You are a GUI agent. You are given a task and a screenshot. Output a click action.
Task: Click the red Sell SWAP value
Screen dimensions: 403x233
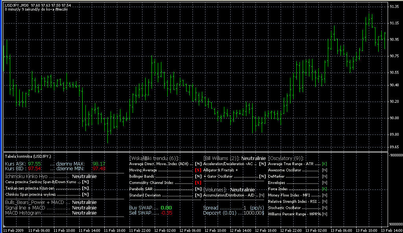pos(167,213)
